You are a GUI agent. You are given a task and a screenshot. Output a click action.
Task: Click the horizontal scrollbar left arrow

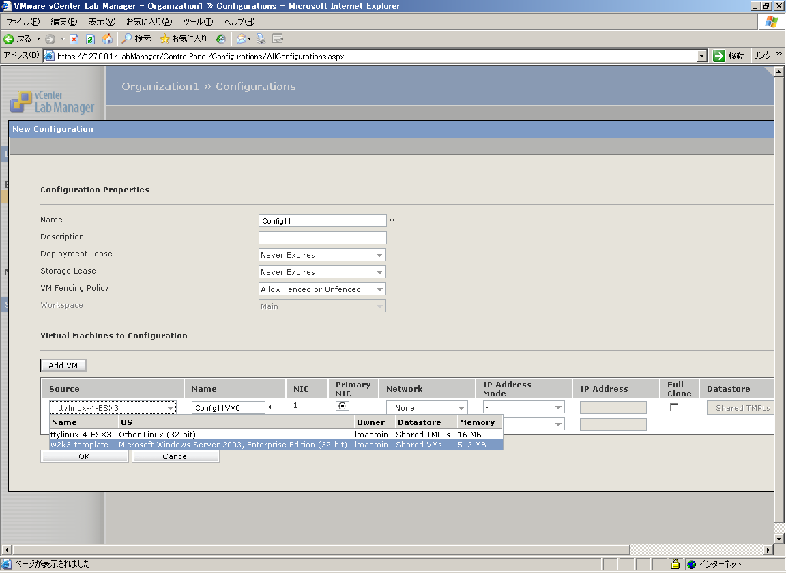pyautogui.click(x=7, y=549)
